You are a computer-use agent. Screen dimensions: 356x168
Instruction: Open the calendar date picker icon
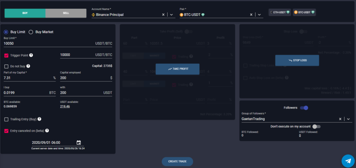coord(79,143)
